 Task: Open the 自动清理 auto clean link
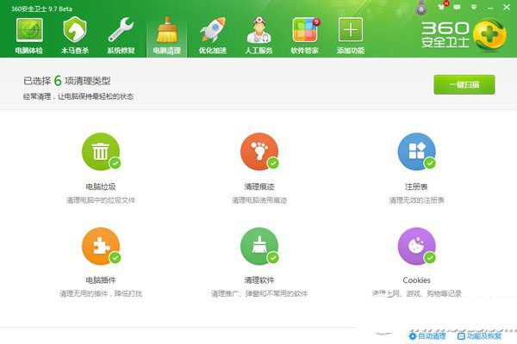[x=427, y=335]
